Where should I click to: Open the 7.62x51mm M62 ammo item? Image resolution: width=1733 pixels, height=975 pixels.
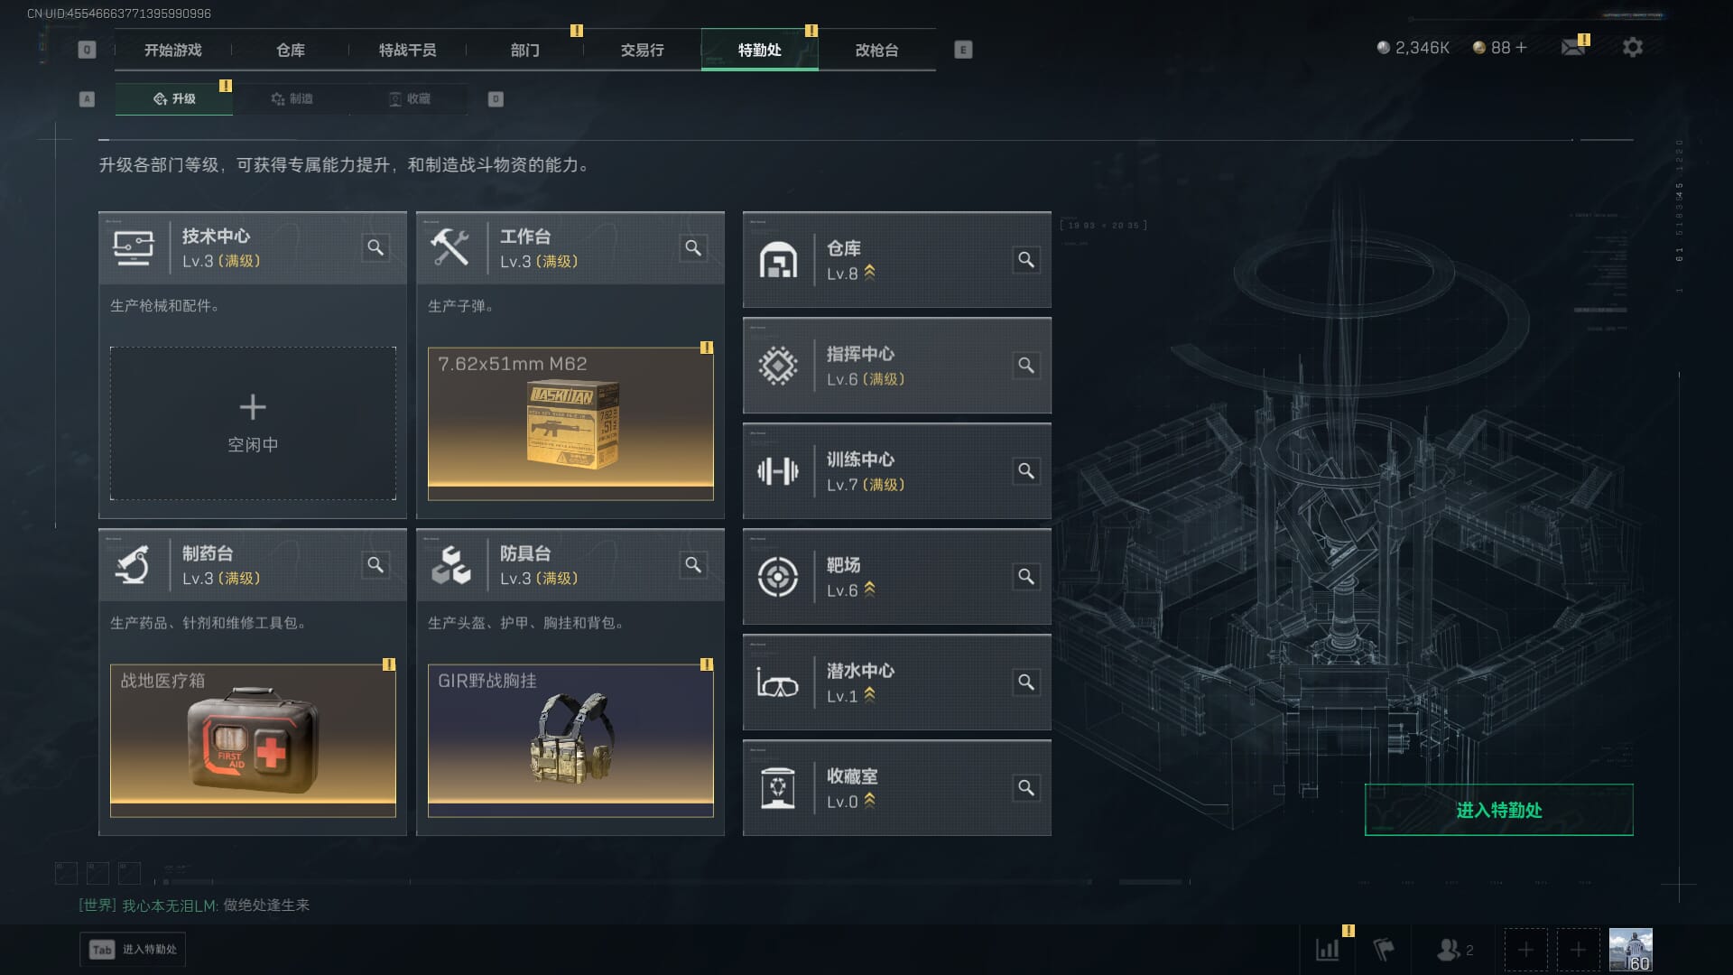tap(570, 423)
